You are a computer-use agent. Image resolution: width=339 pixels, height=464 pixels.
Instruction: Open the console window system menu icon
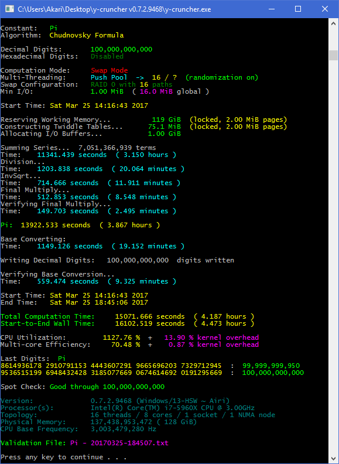9,9
